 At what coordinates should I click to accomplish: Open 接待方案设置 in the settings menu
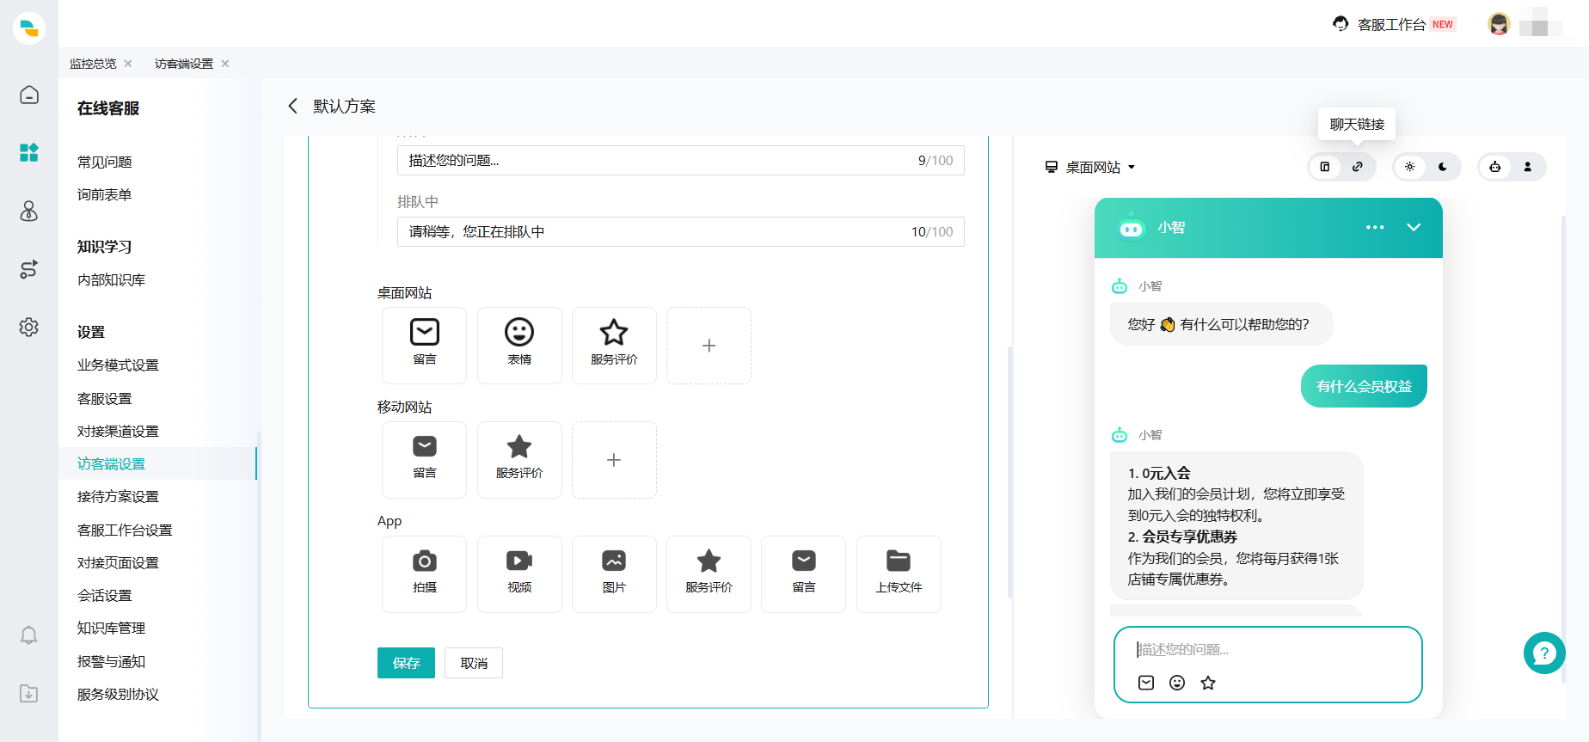pos(118,497)
